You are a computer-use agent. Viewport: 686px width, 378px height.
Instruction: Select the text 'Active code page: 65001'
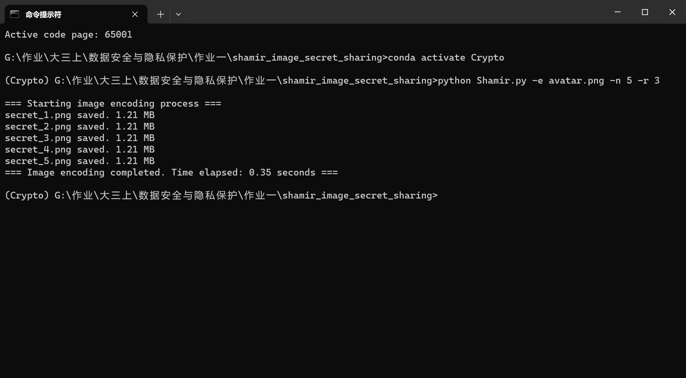[x=68, y=34]
